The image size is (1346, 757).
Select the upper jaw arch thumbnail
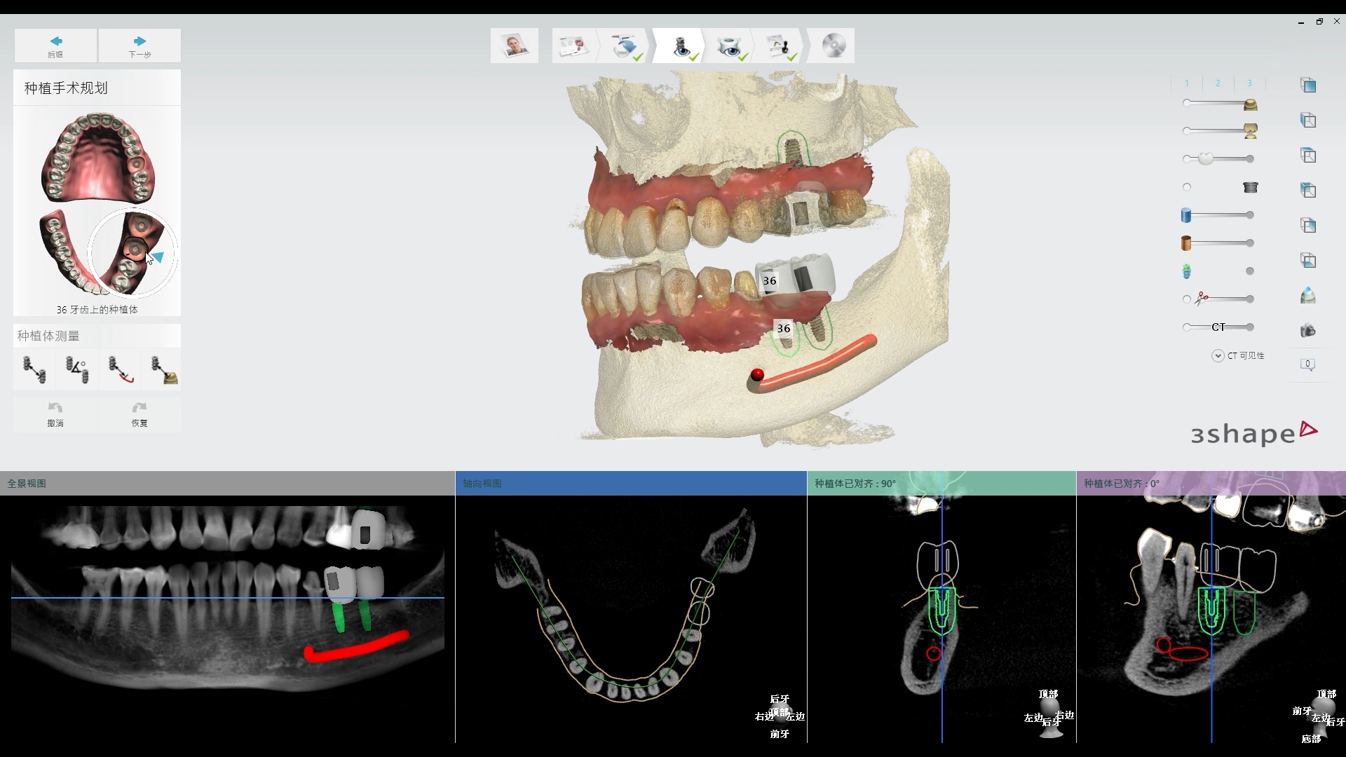point(96,158)
